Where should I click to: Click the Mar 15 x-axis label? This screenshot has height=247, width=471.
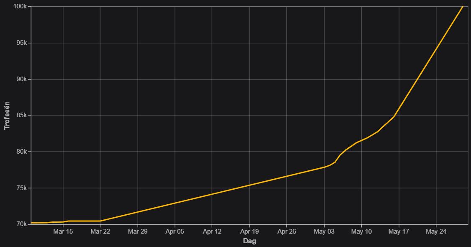[63, 232]
